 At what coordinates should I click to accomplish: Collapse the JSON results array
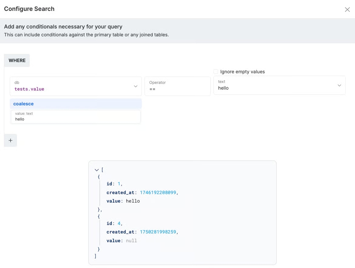pyautogui.click(x=97, y=170)
